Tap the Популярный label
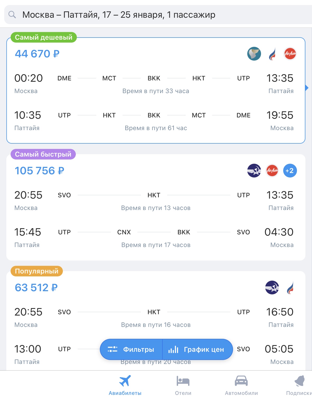312x397 pixels. [37, 271]
